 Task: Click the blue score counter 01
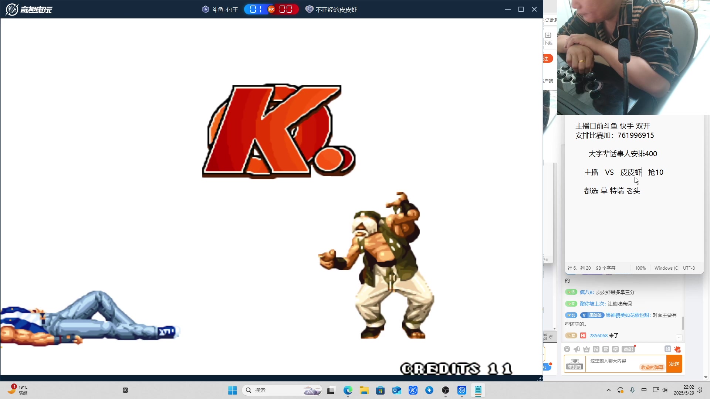point(256,9)
